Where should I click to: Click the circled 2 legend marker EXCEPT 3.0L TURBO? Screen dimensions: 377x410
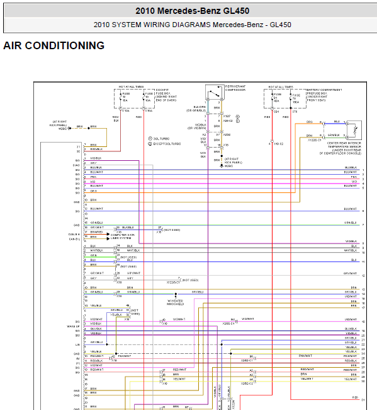pos(150,144)
